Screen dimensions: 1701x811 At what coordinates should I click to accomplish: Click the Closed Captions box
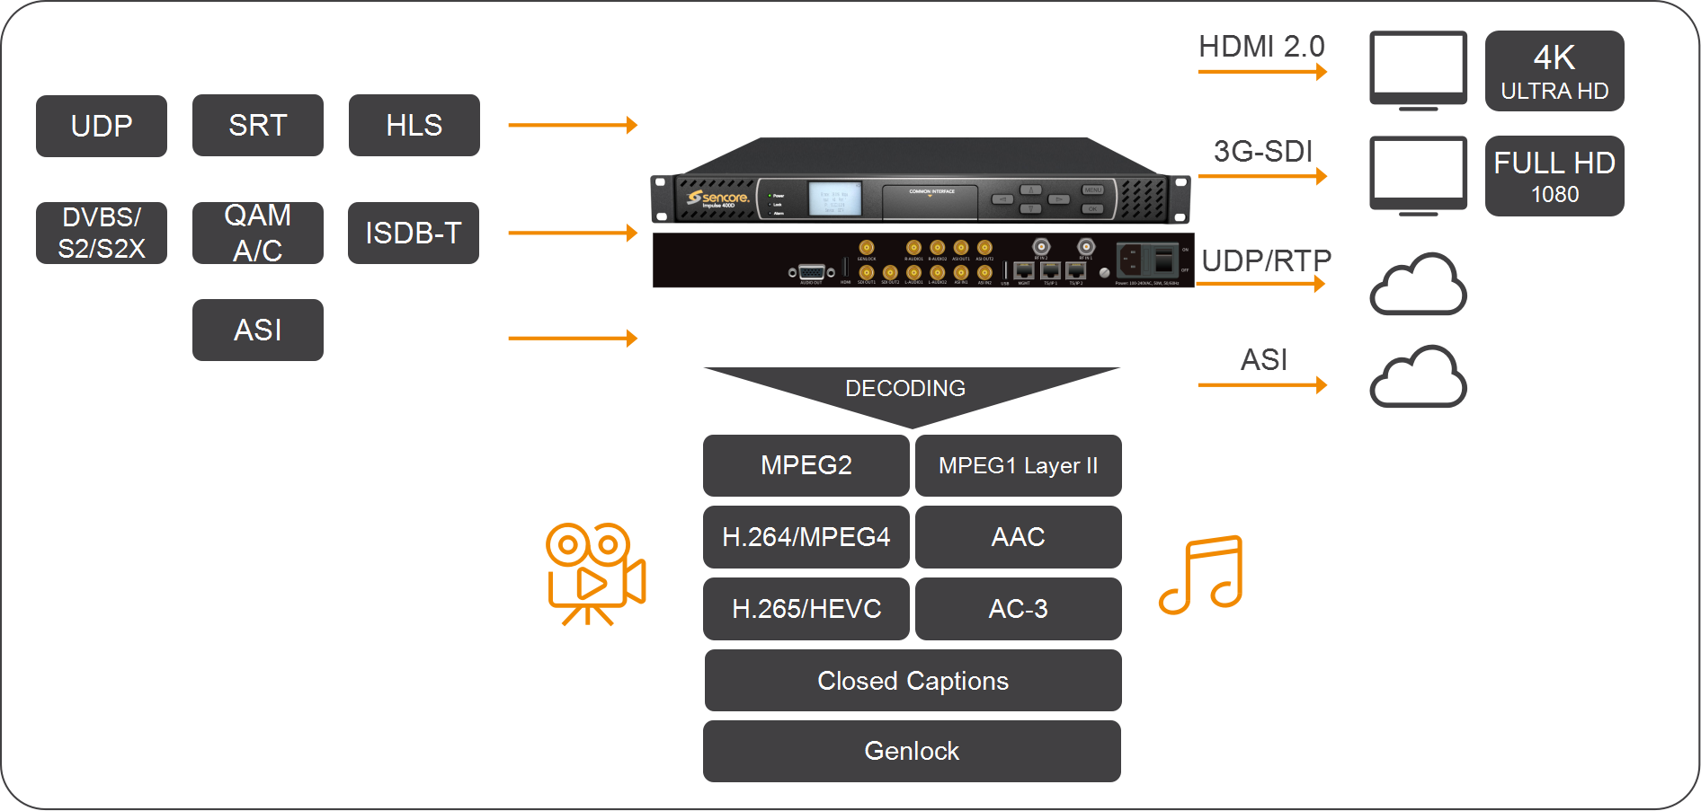(913, 681)
